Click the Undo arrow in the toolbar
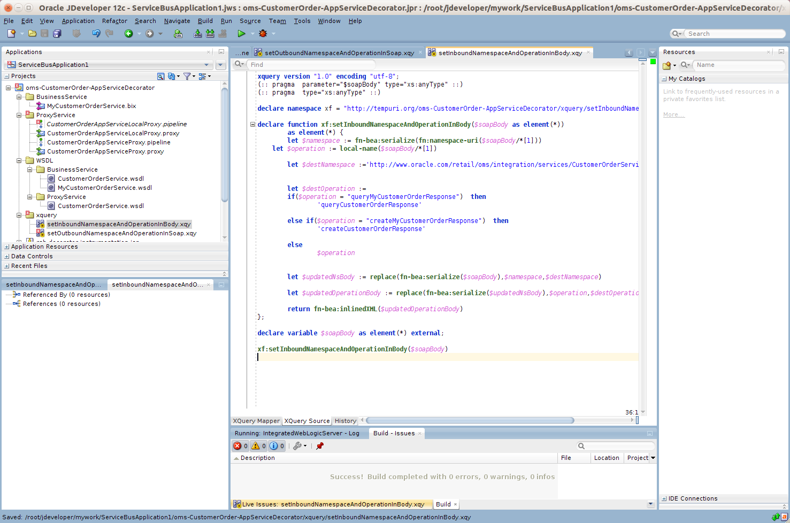Viewport: 790px width, 523px height. pos(96,34)
